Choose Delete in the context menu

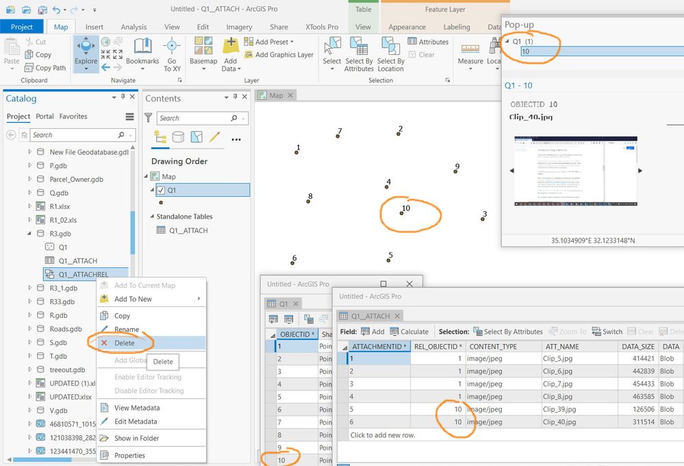151,343
